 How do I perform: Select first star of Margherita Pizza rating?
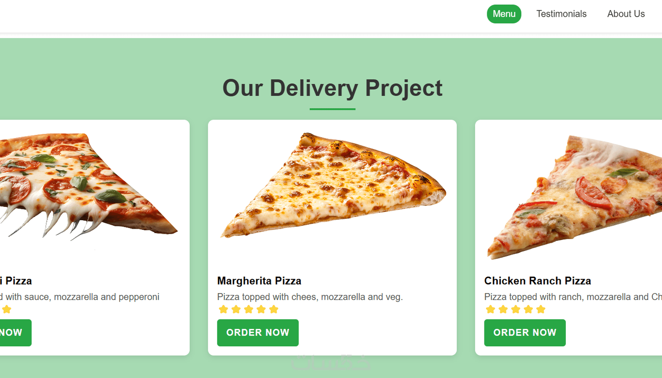pyautogui.click(x=224, y=309)
